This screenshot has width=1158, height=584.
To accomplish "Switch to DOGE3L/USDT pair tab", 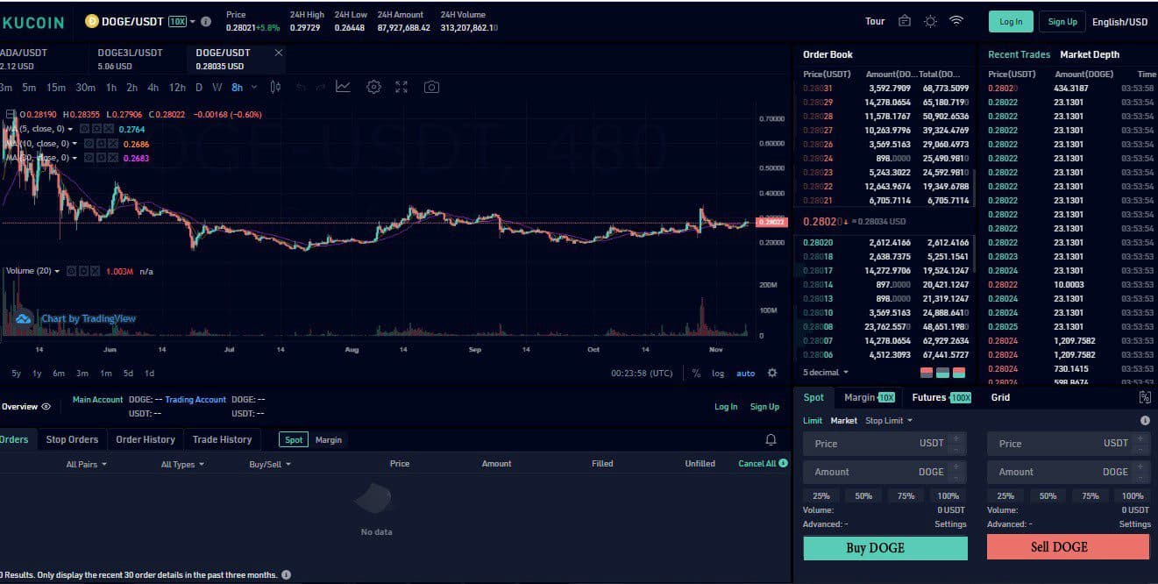I will [x=130, y=59].
